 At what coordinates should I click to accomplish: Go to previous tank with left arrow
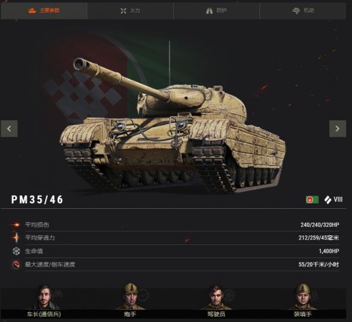point(9,129)
